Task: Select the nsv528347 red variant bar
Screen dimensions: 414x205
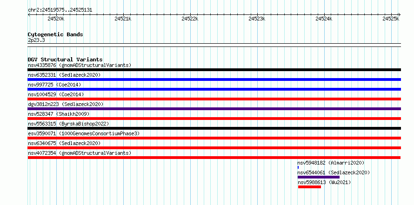Action: 214,119
